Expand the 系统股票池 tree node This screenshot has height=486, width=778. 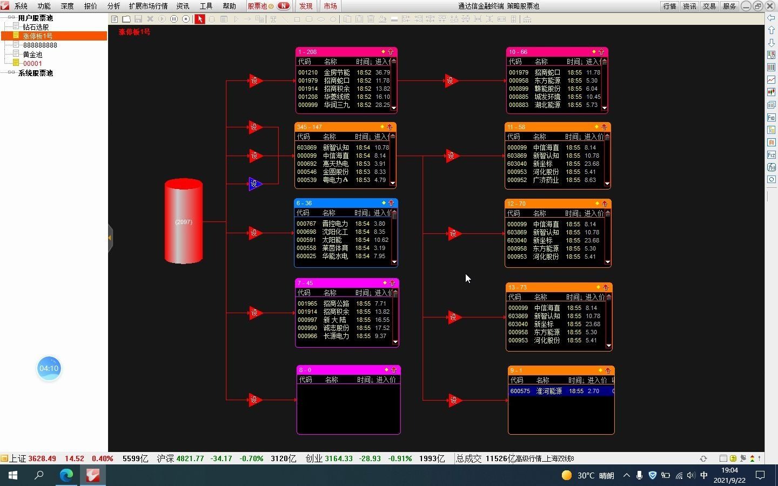coord(11,72)
